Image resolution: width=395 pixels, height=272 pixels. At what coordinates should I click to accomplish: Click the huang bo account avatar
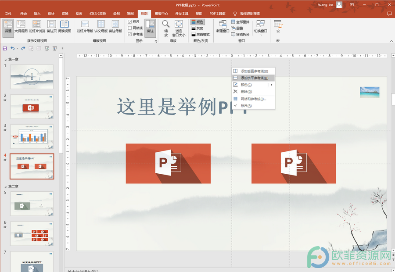pyautogui.click(x=339, y=5)
